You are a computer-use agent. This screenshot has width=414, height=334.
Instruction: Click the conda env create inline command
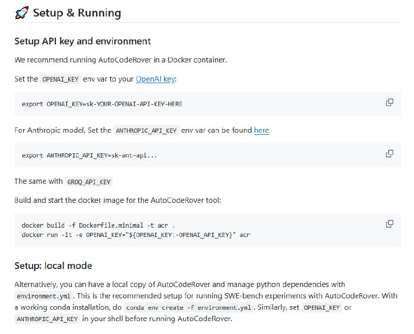click(190, 308)
